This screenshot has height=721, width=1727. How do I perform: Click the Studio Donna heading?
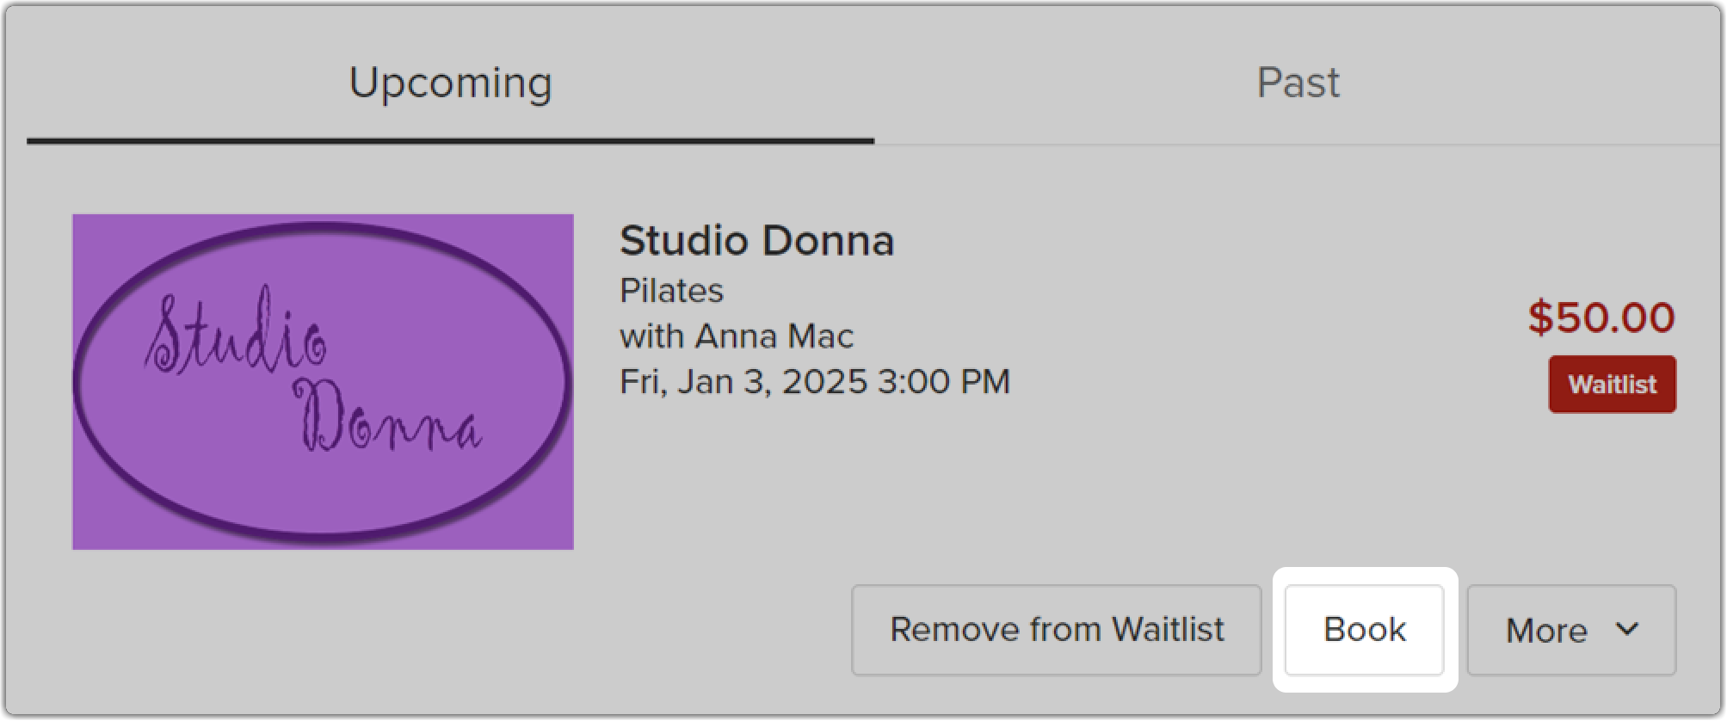pyautogui.click(x=757, y=241)
